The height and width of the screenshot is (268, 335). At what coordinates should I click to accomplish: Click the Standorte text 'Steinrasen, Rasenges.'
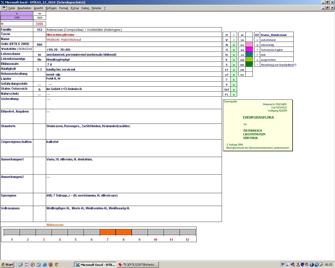(x=63, y=126)
